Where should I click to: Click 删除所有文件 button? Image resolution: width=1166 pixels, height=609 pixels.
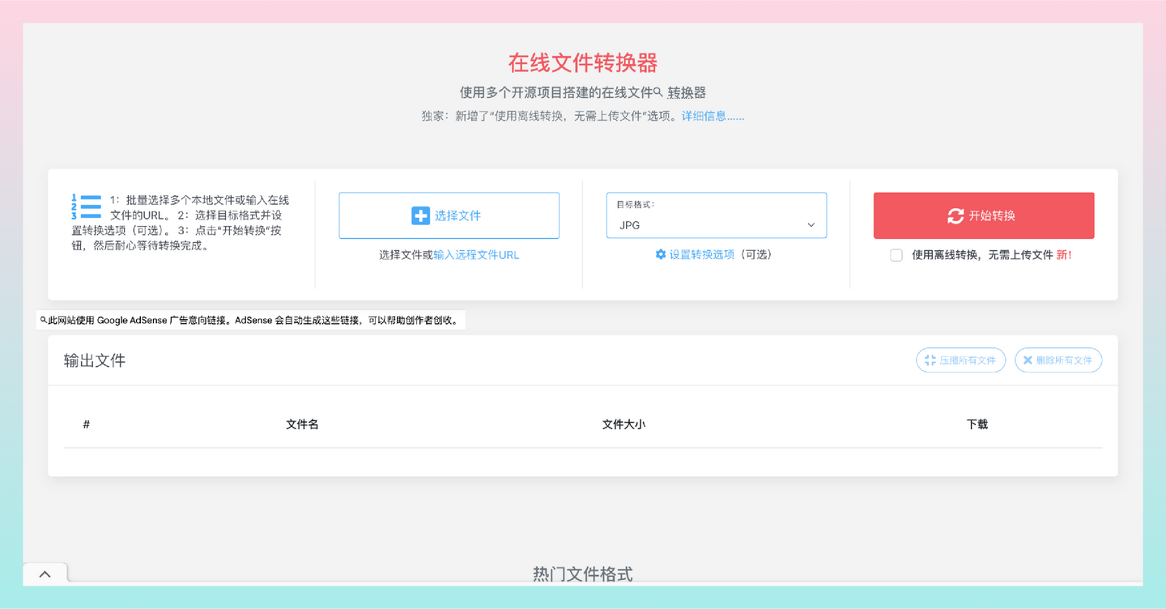pyautogui.click(x=1058, y=360)
